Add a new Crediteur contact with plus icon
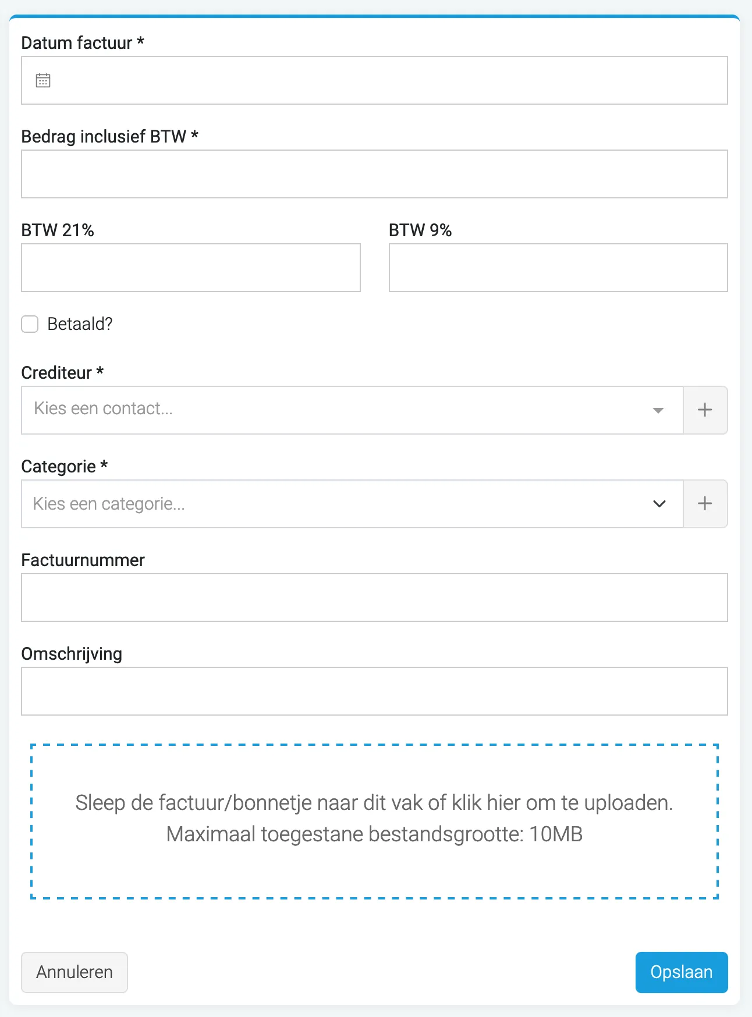The height and width of the screenshot is (1017, 752). tap(705, 410)
